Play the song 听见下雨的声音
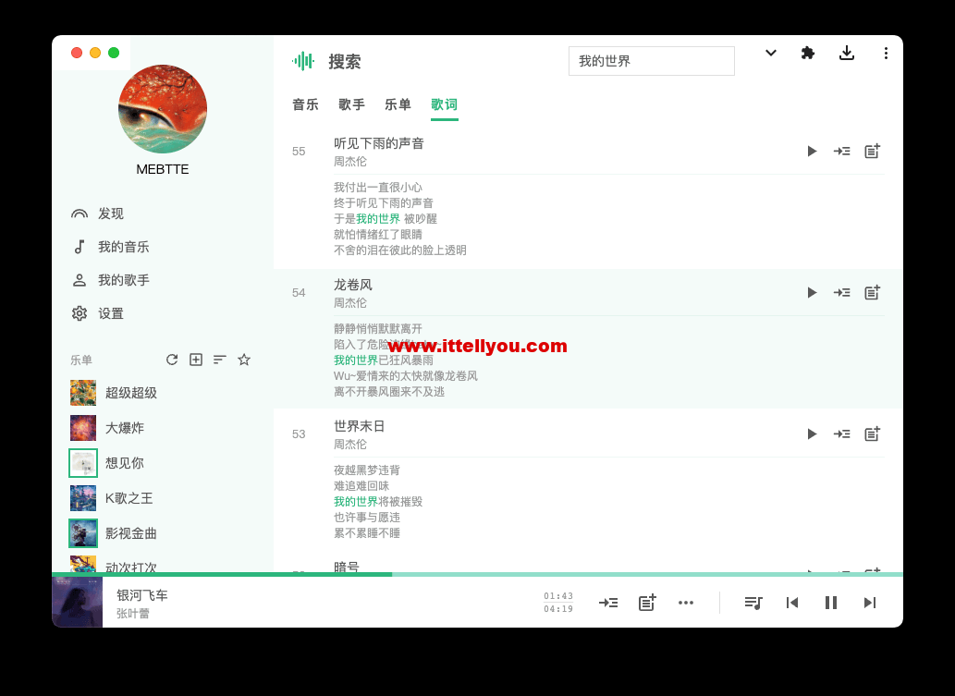Screen dimensions: 955x696 point(812,151)
